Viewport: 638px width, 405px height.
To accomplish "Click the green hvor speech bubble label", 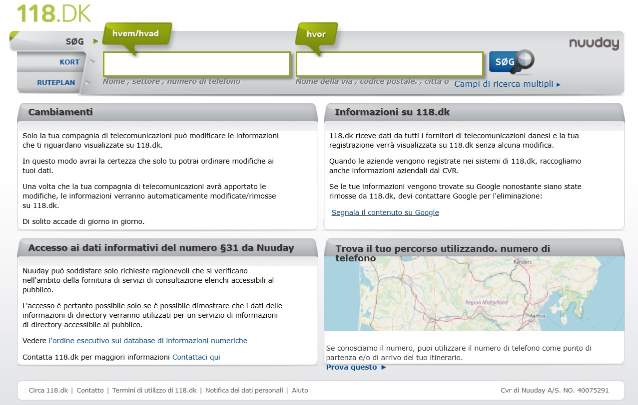I will tap(316, 36).
